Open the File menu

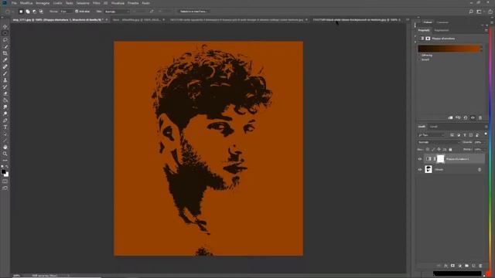tap(14, 3)
